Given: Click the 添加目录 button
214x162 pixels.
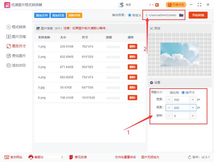Looking at the screenshot, I should click(58, 15).
